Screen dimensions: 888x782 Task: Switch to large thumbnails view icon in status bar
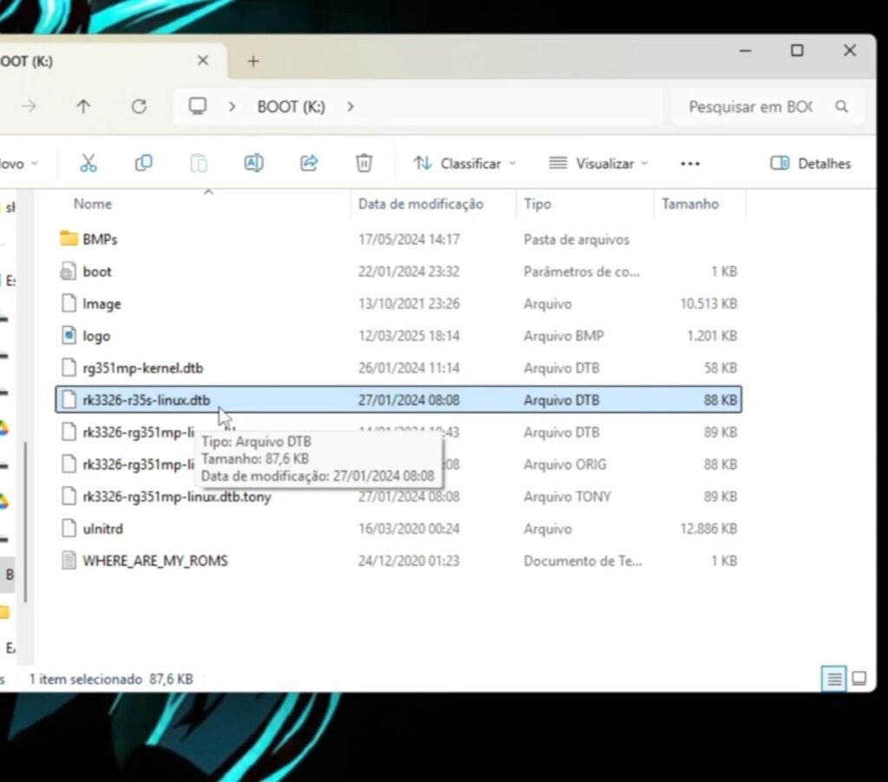pos(859,678)
